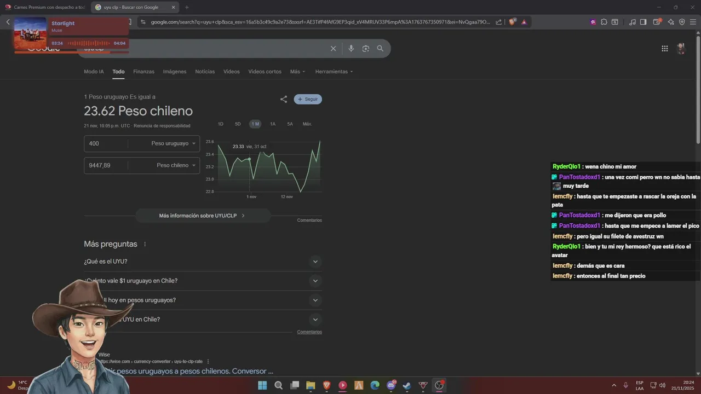Open Brave Shields lion icon
701x394 pixels.
tap(512, 22)
